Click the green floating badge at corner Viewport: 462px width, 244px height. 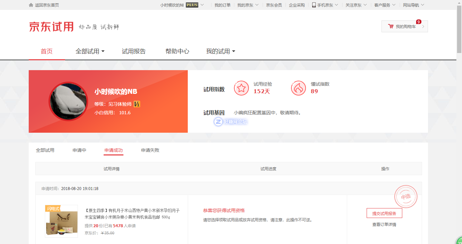click(x=459, y=240)
